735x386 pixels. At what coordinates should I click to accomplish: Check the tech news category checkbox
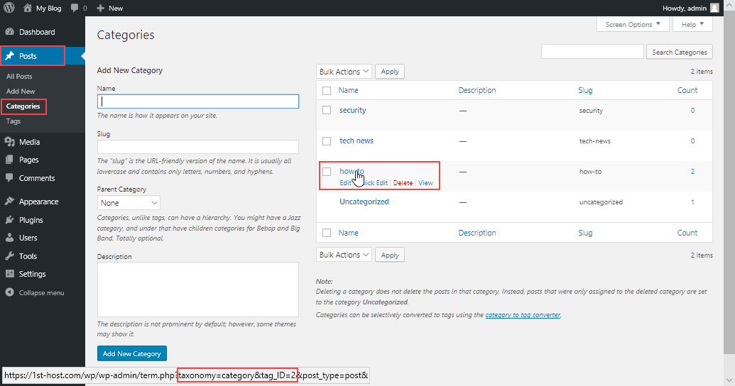pyautogui.click(x=327, y=140)
